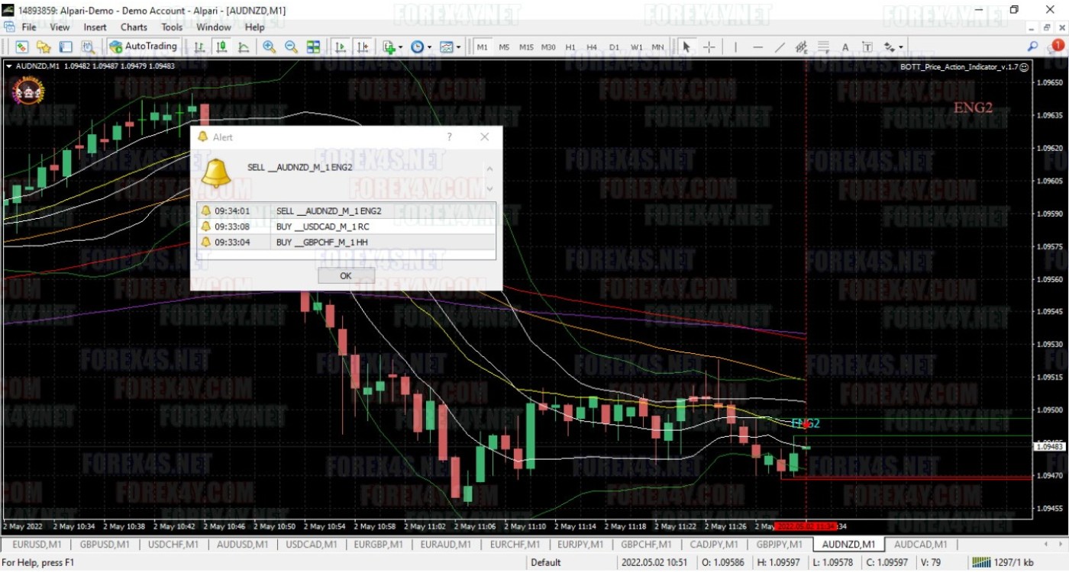Open the Charts menu
This screenshot has width=1069, height=572.
[134, 27]
